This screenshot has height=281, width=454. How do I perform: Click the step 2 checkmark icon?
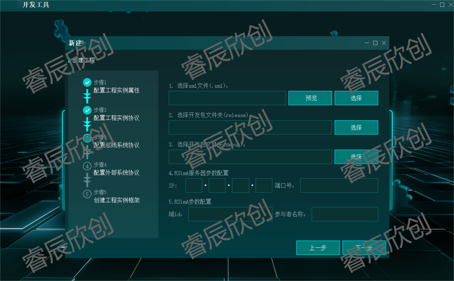point(87,110)
